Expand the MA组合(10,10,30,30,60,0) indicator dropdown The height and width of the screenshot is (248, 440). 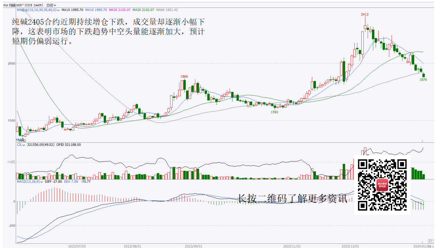point(58,10)
